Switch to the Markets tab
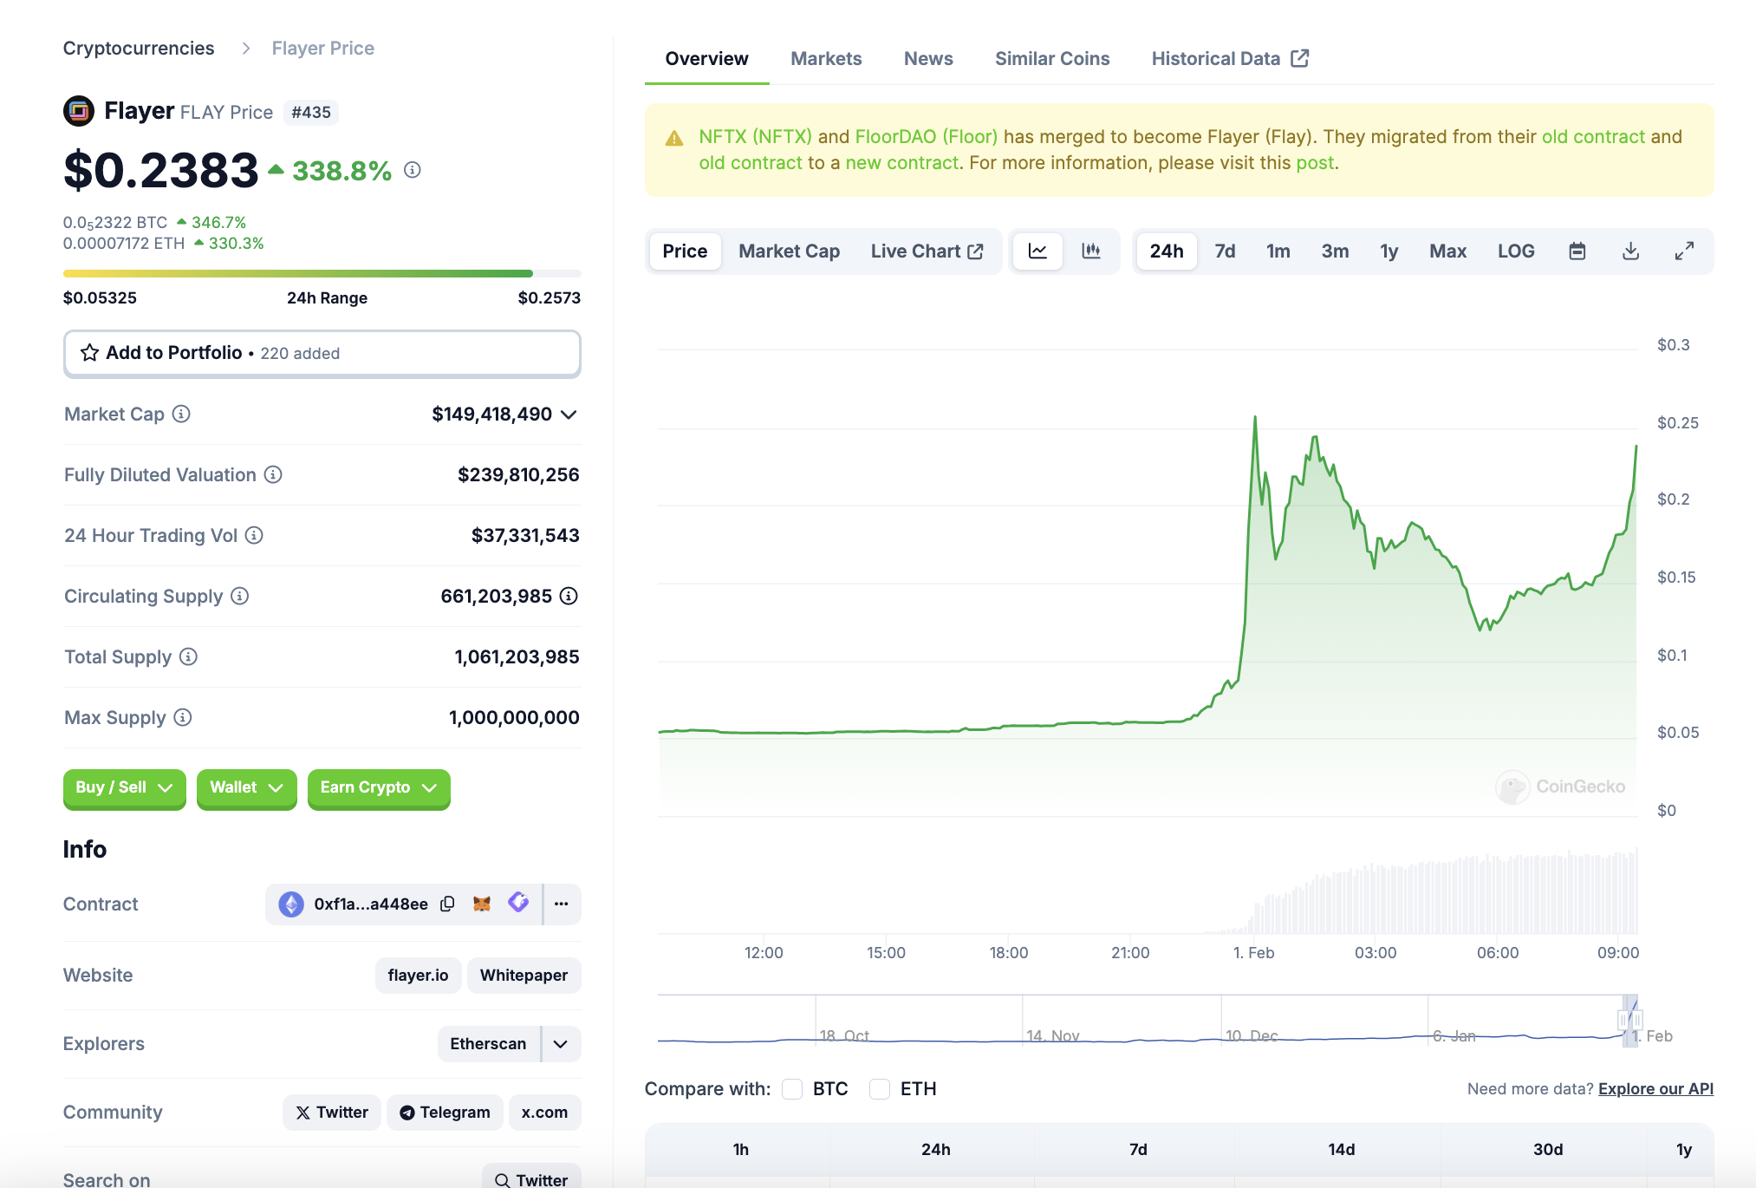This screenshot has height=1188, width=1756. [x=826, y=59]
